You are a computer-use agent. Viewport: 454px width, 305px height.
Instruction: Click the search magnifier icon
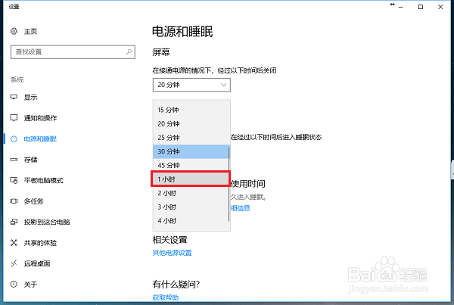point(129,52)
